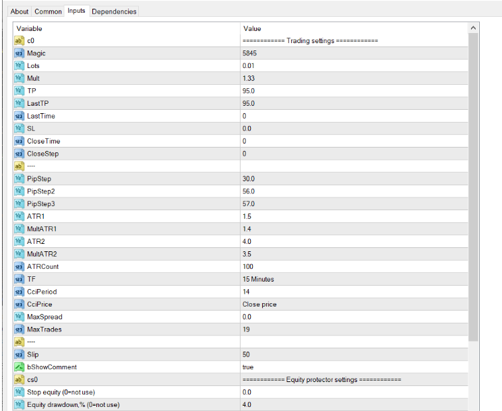This screenshot has height=411, width=502.
Task: Edit the ATR1 value 1.5
Action: 354,216
